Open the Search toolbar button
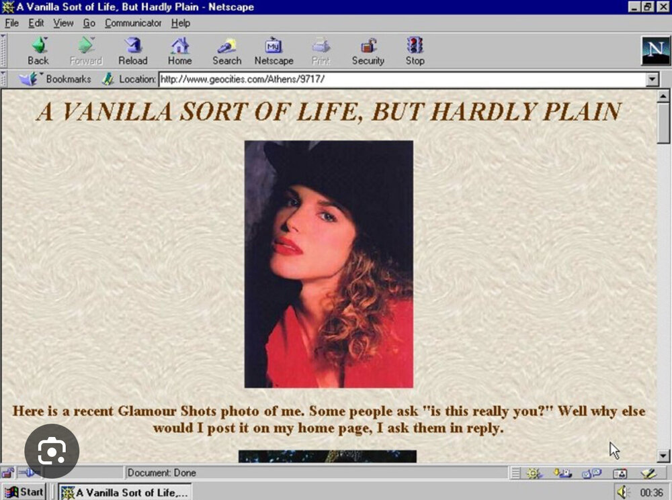The image size is (672, 500). [226, 50]
